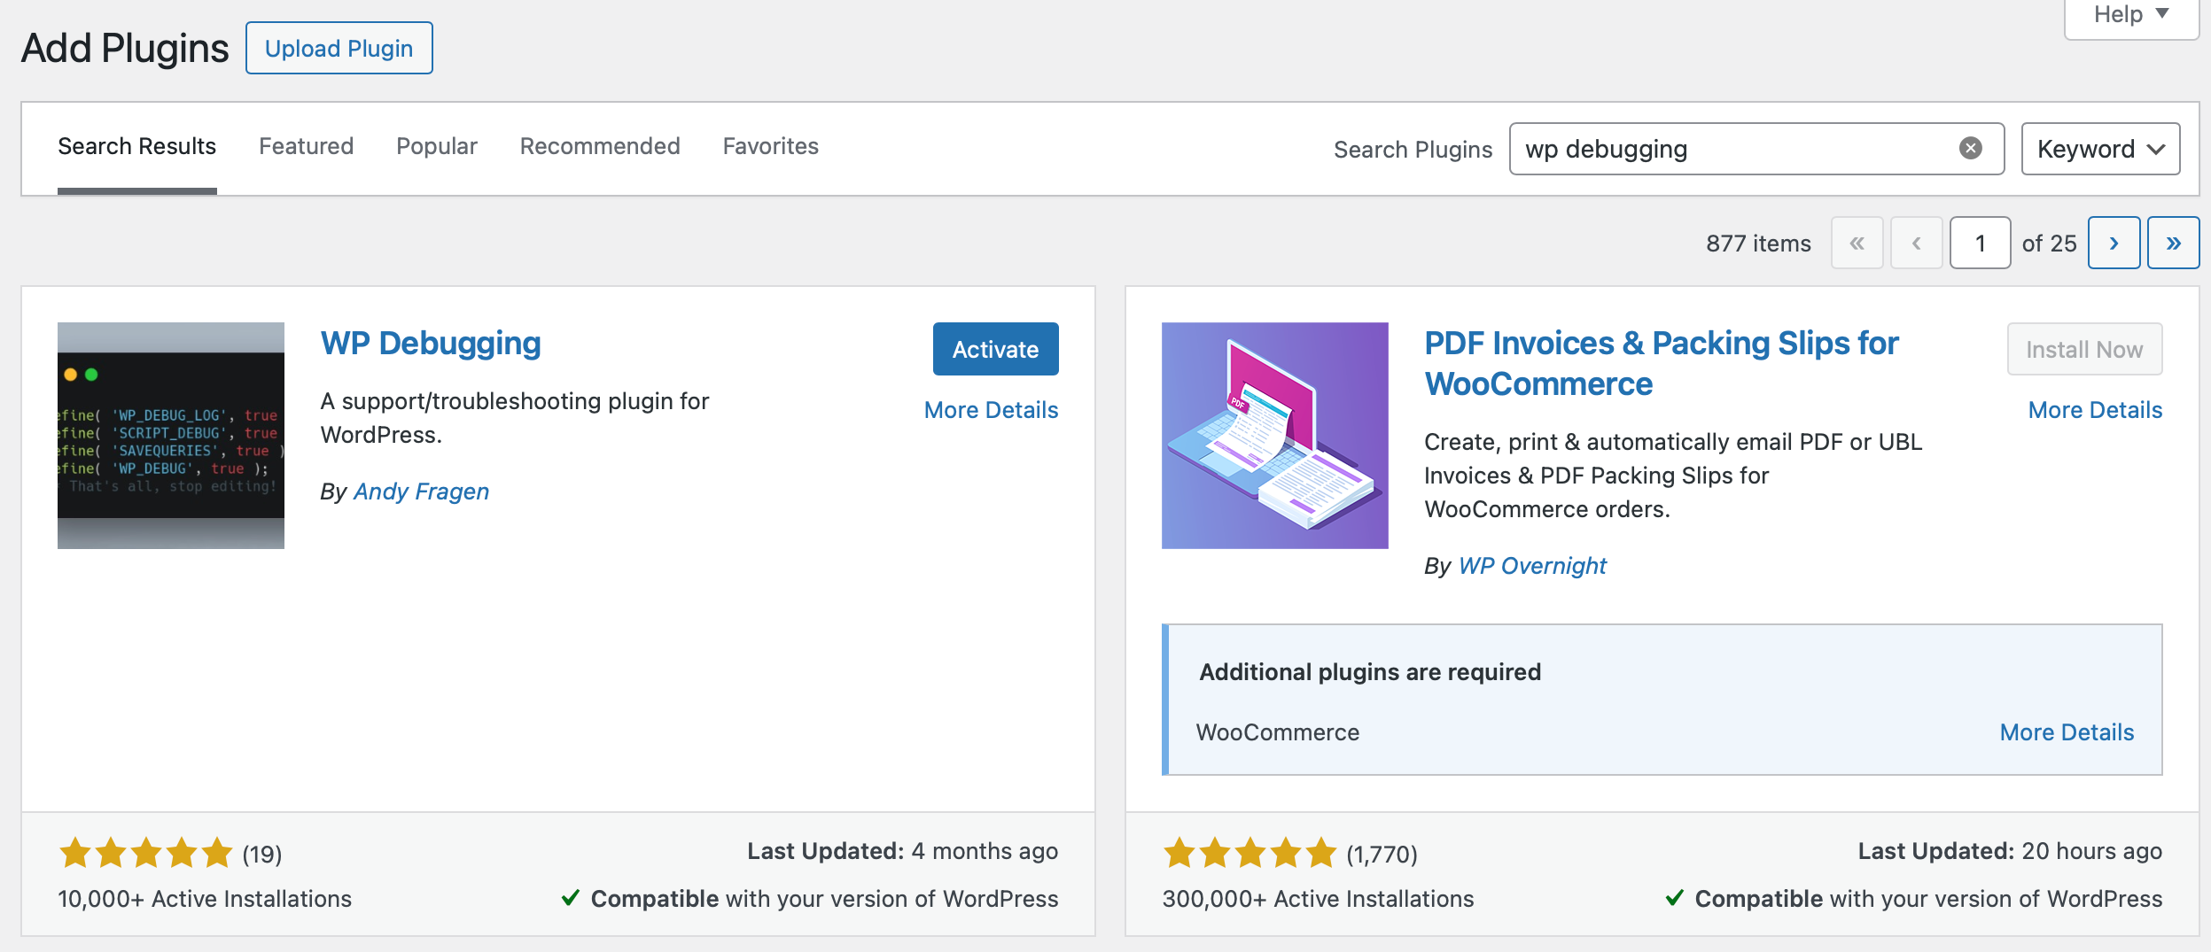Click the 'Add Plugins' page heading

pyautogui.click(x=125, y=48)
